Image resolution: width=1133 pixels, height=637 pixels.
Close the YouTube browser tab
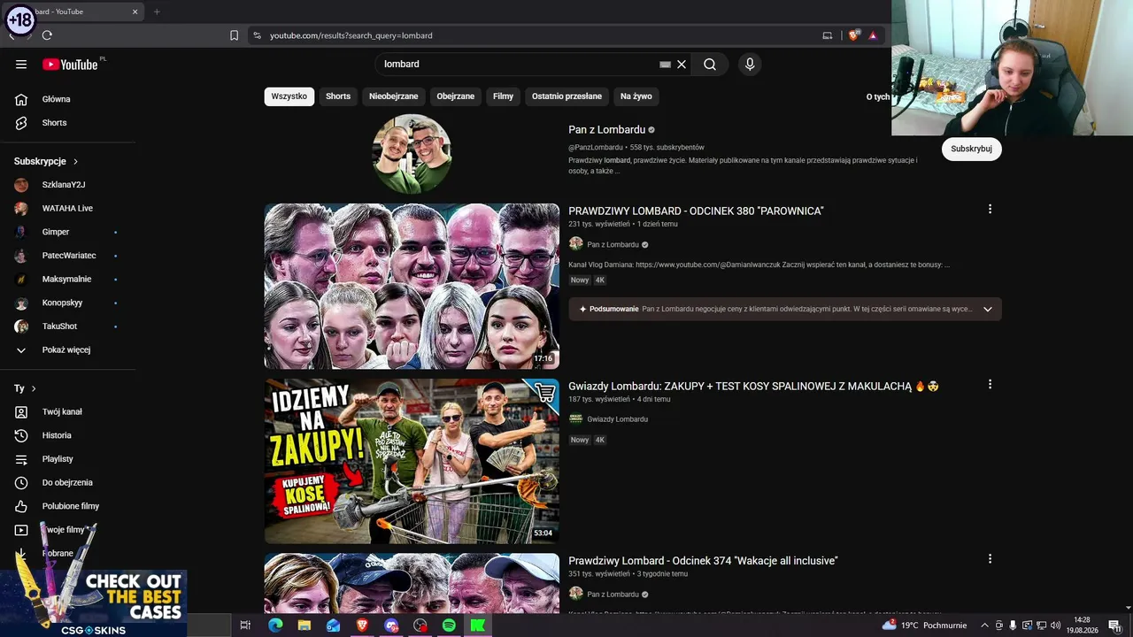tap(135, 12)
